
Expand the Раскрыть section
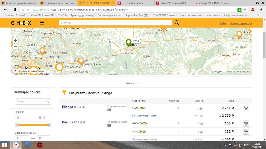tap(131, 83)
